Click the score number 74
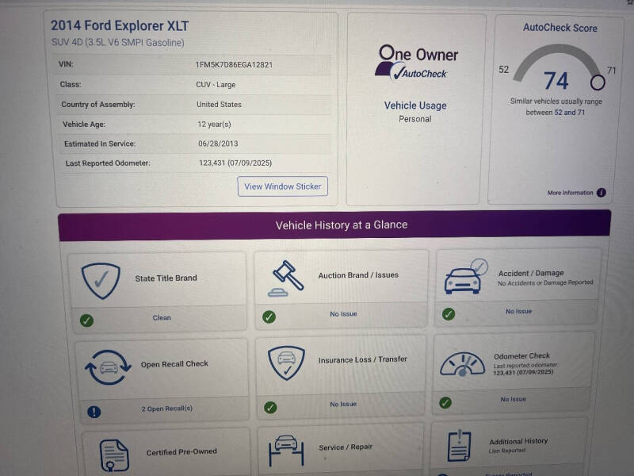This screenshot has width=634, height=476. click(556, 81)
